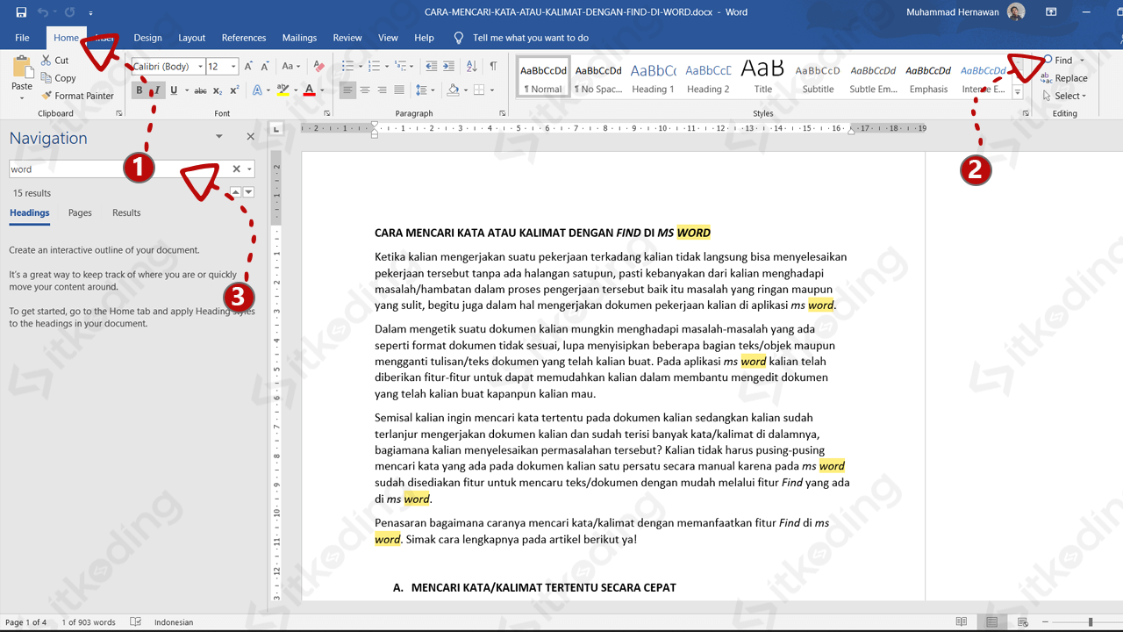Image resolution: width=1123 pixels, height=632 pixels.
Task: Decrease paragraph indent
Action: click(x=431, y=67)
